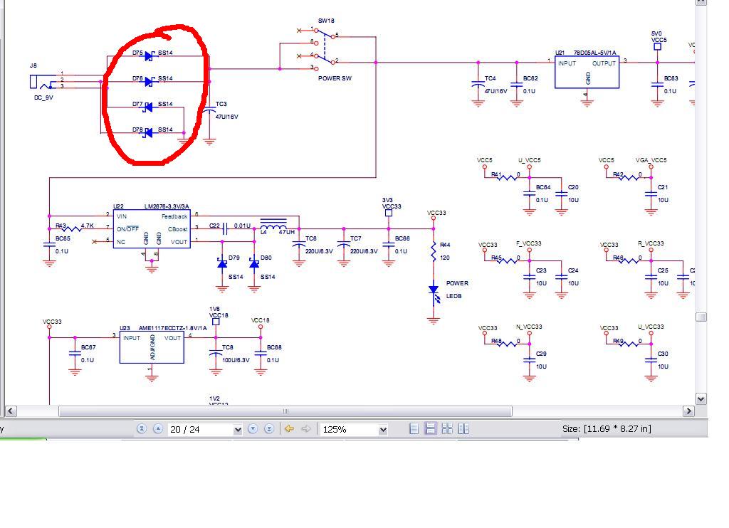729x528 pixels.
Task: Select continuous page layout
Action: [431, 429]
